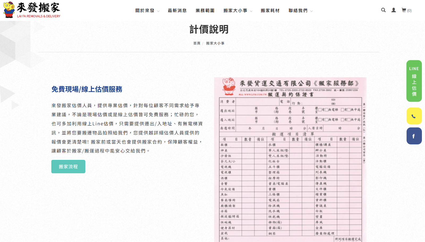The image size is (425, 242).
Task: Click the 搬家流程 button
Action: (x=68, y=167)
